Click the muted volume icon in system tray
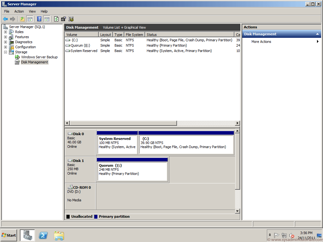The image size is (323, 242). point(291,235)
